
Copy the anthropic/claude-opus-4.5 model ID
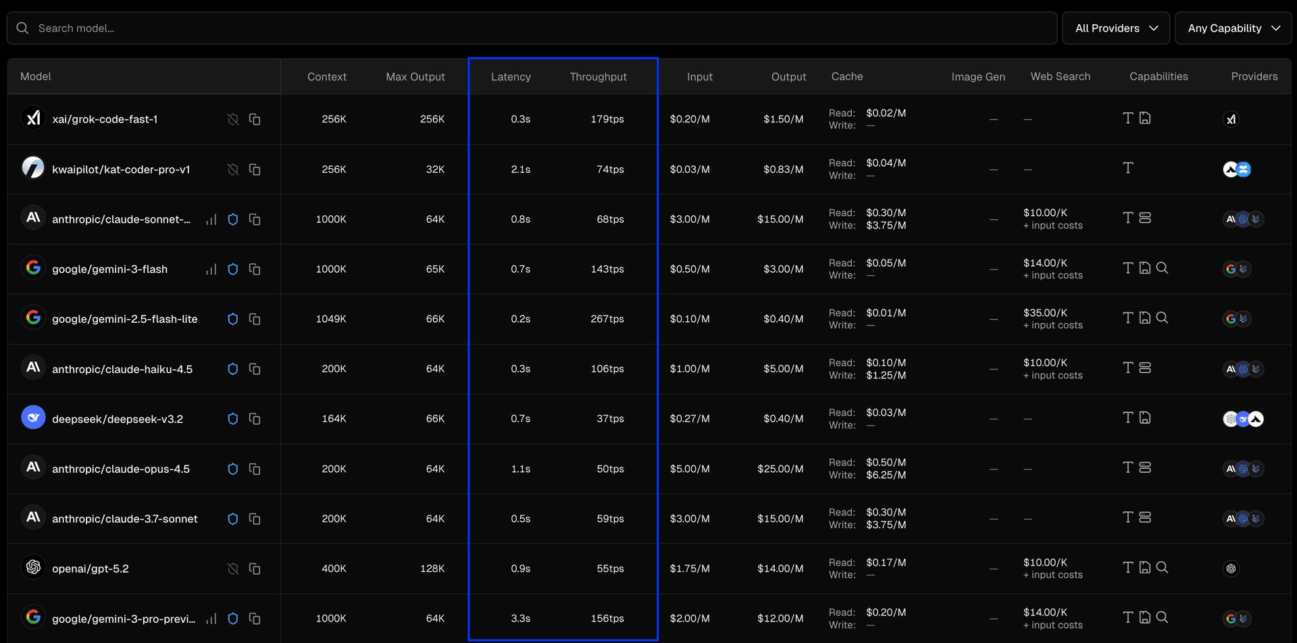[255, 469]
